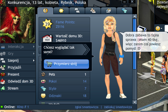Click the Pokoi room icon
Screen dimensions: 168x112
click(43, 81)
